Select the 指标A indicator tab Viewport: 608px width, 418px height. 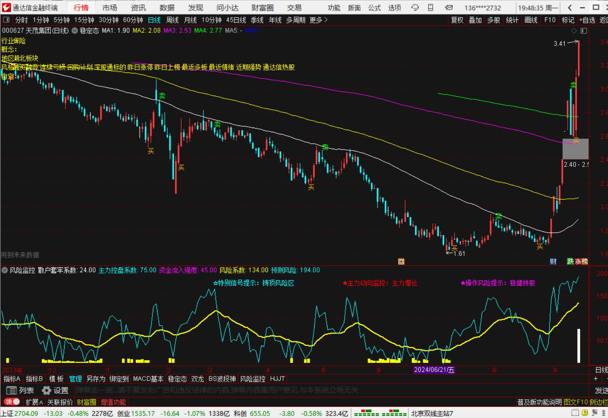tap(12, 379)
